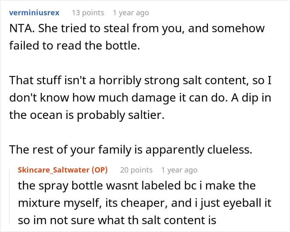Click "the ocean is probably saltier" line
This screenshot has width=290, height=232.
click(x=87, y=114)
